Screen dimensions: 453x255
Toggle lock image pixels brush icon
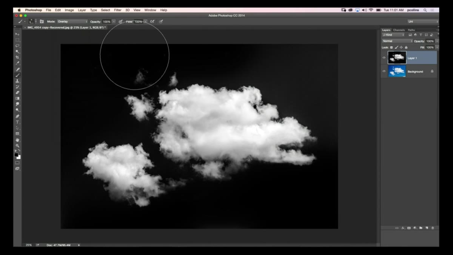pyautogui.click(x=396, y=48)
